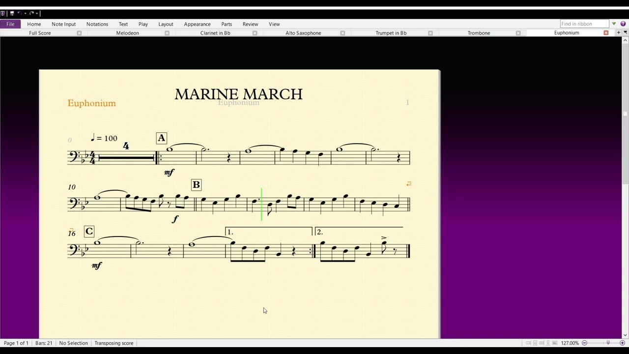Click the Sibelius application logo icon
This screenshot has height=354, width=629.
pyautogui.click(x=2, y=13)
